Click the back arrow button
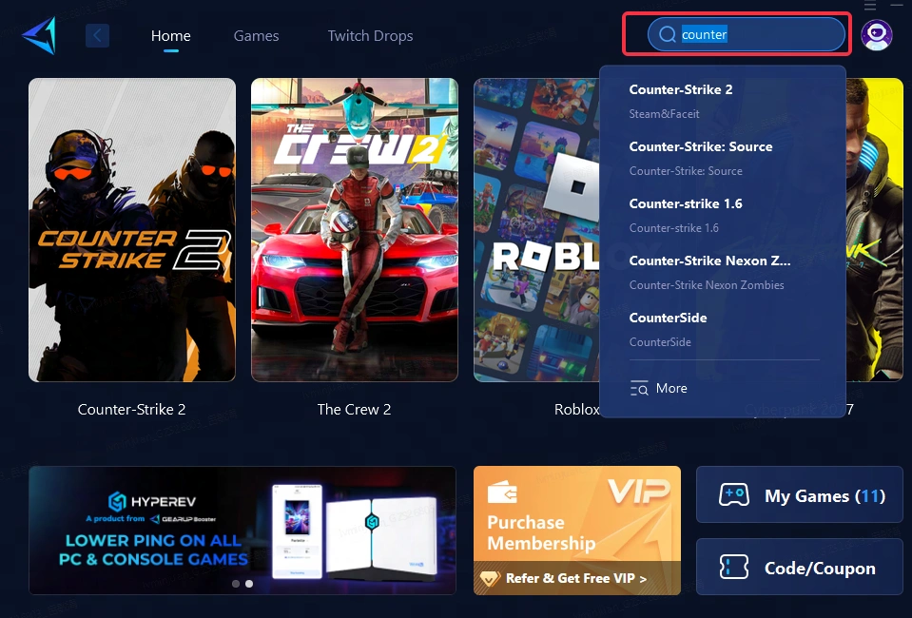This screenshot has height=618, width=912. tap(97, 36)
